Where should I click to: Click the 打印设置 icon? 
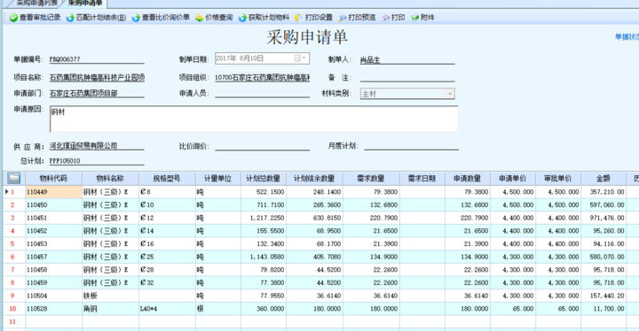point(298,18)
